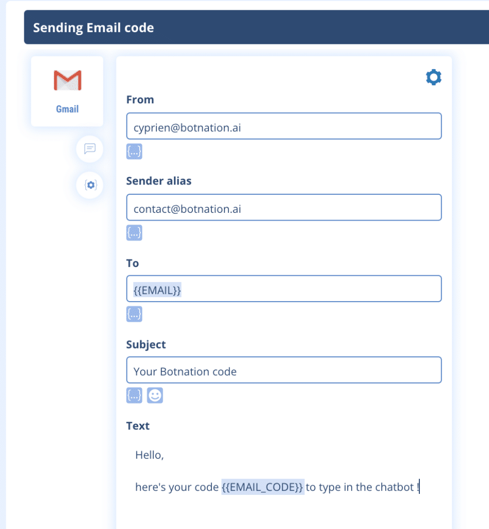Click the Subject field with Botnation code
489x529 pixels.
coord(284,370)
